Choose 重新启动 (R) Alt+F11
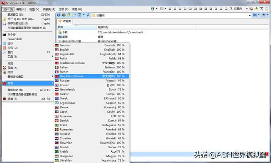The width and height of the screenshot is (271, 163). pyautogui.click(x=28, y=90)
